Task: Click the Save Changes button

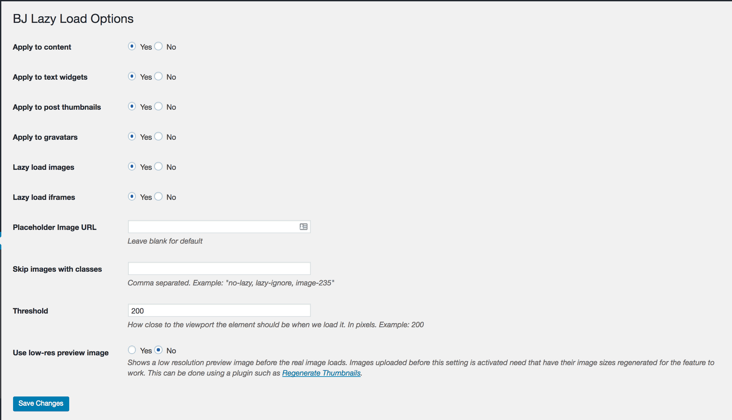Action: tap(41, 404)
